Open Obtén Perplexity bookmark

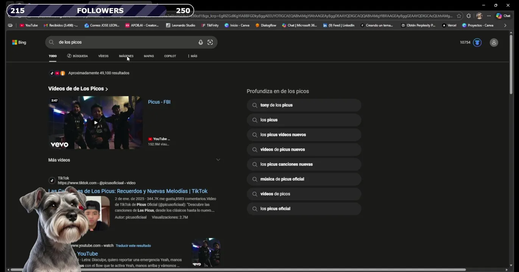418,25
